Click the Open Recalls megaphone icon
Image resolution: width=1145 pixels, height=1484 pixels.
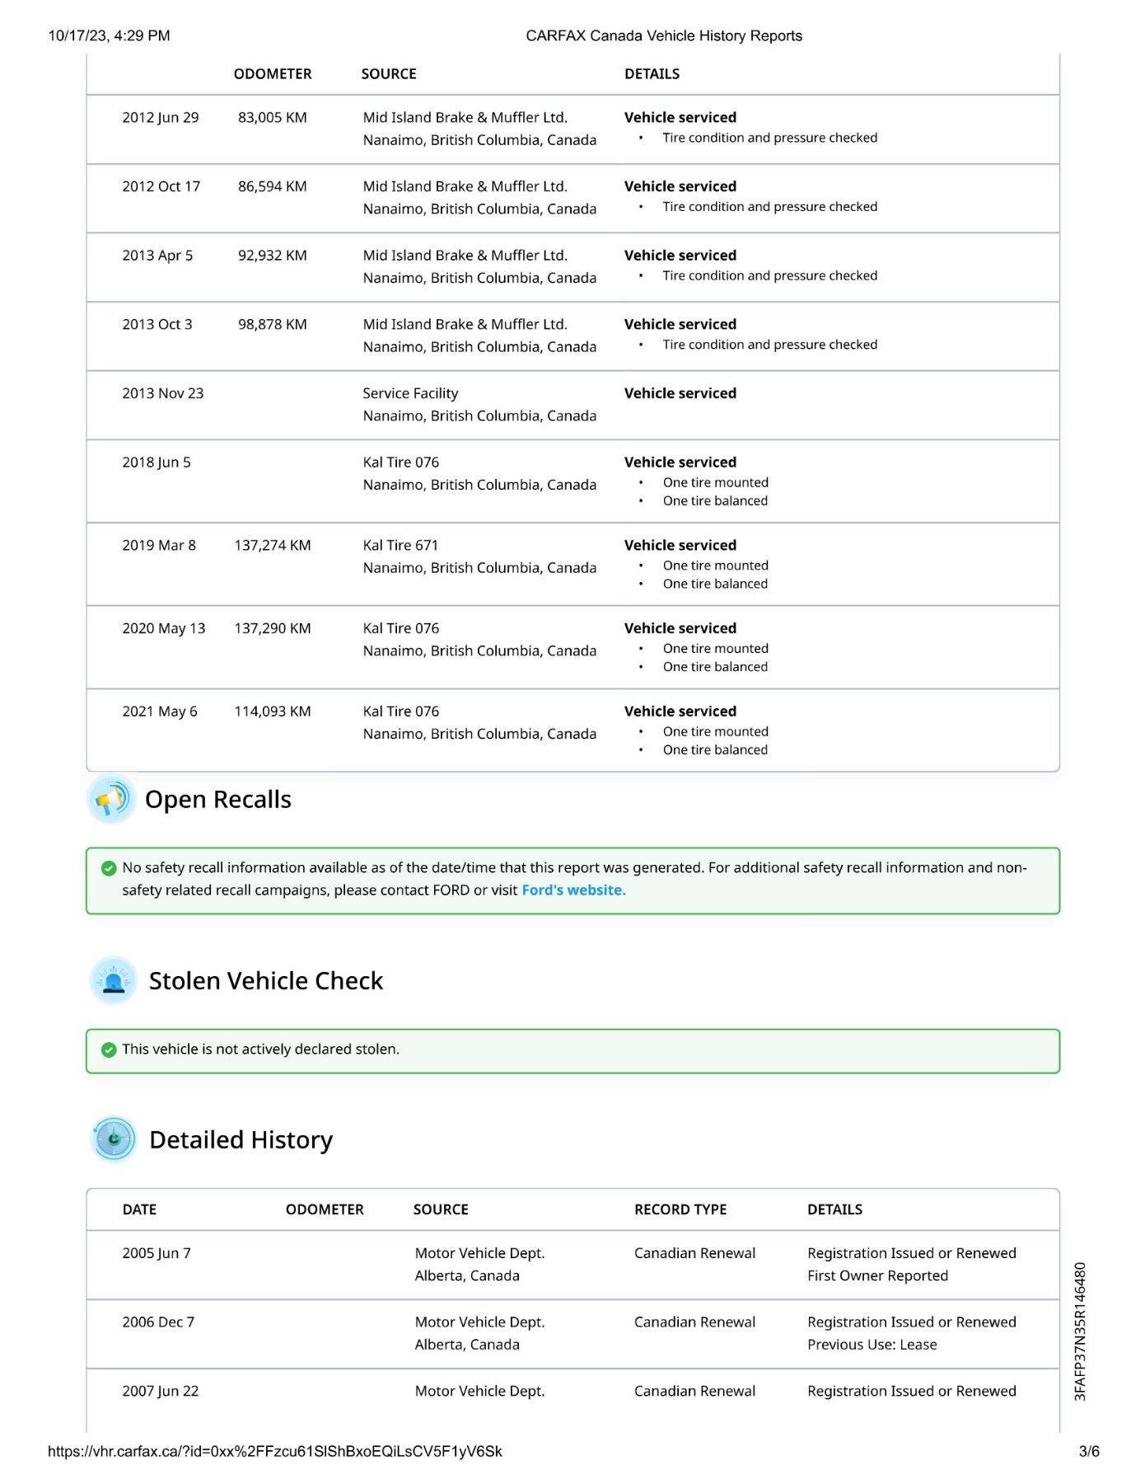(x=111, y=799)
